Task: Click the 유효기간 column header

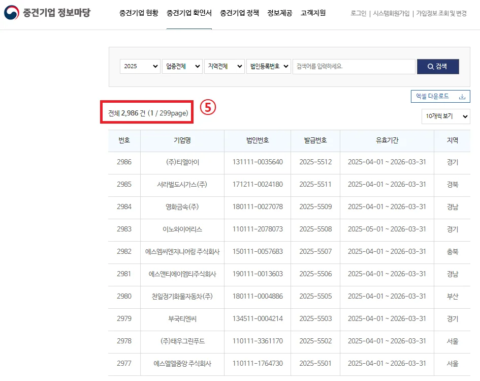Action: click(387, 140)
